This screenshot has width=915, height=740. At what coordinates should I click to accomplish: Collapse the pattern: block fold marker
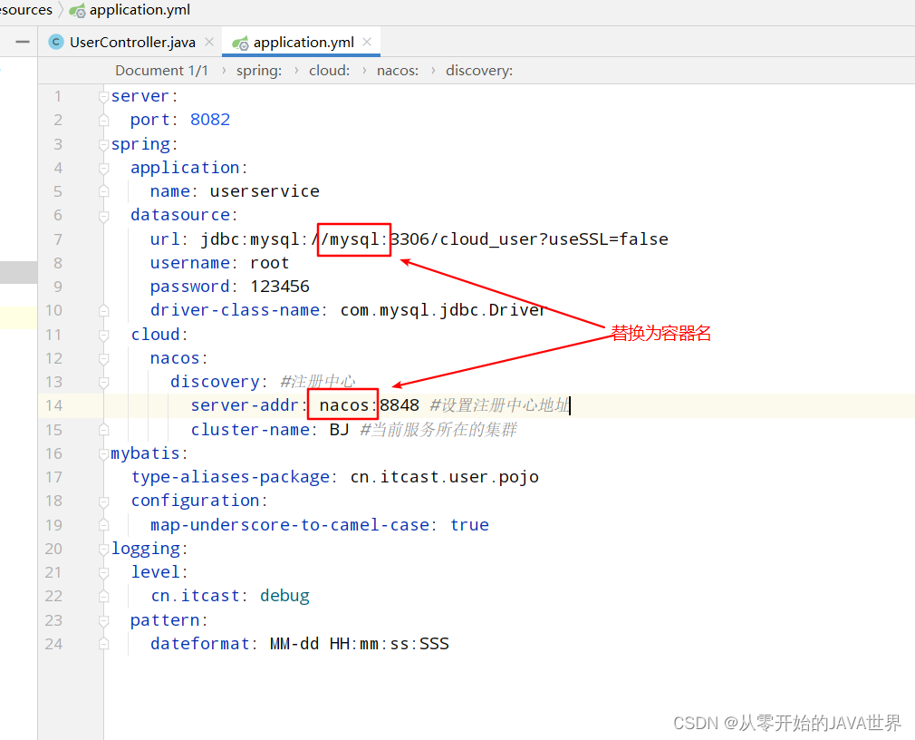click(104, 620)
